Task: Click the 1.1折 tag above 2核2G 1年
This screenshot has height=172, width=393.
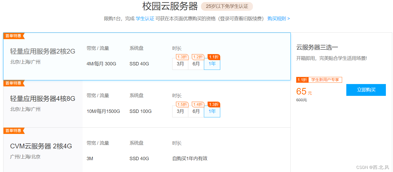Action: point(214,57)
